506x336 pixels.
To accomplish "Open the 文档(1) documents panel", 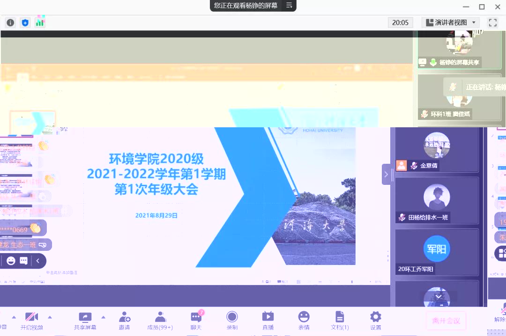I will coord(340,321).
